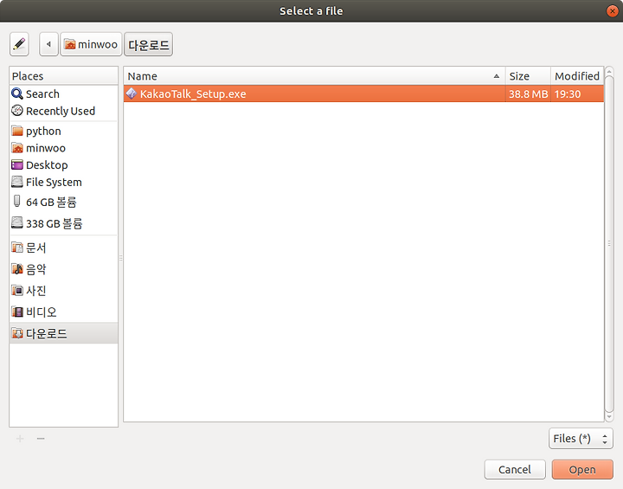
Task: Click the clock icon beside Recently Used
Action: click(x=17, y=111)
